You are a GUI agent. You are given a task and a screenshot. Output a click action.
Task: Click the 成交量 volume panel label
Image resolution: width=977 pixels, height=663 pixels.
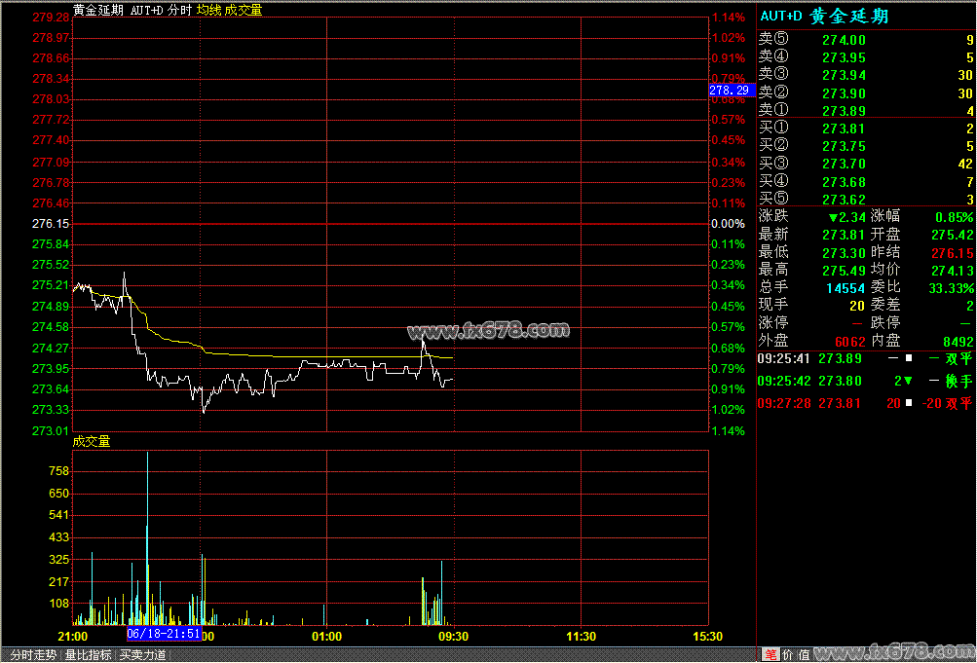pos(92,441)
